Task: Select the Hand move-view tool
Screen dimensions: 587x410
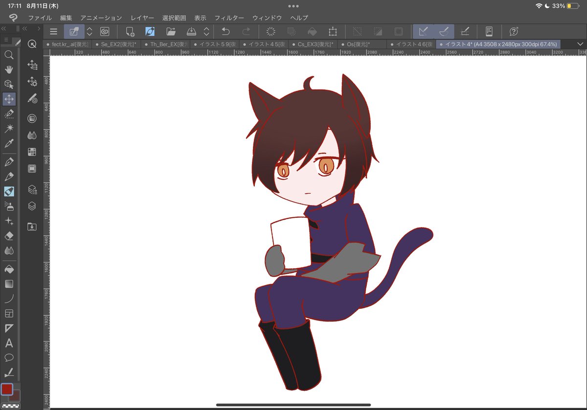Action: 9,69
